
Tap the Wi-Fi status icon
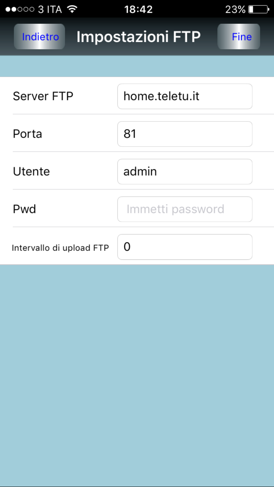73,9
